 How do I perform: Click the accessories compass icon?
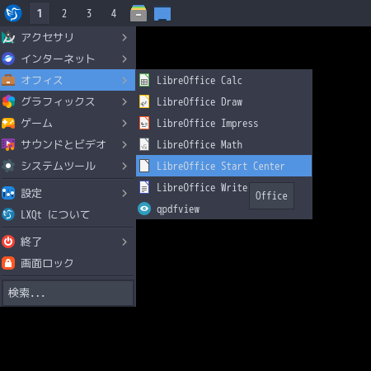pyautogui.click(x=8, y=37)
